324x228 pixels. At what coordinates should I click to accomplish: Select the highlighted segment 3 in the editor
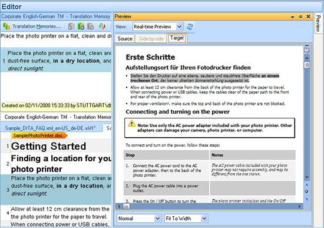tap(56, 189)
